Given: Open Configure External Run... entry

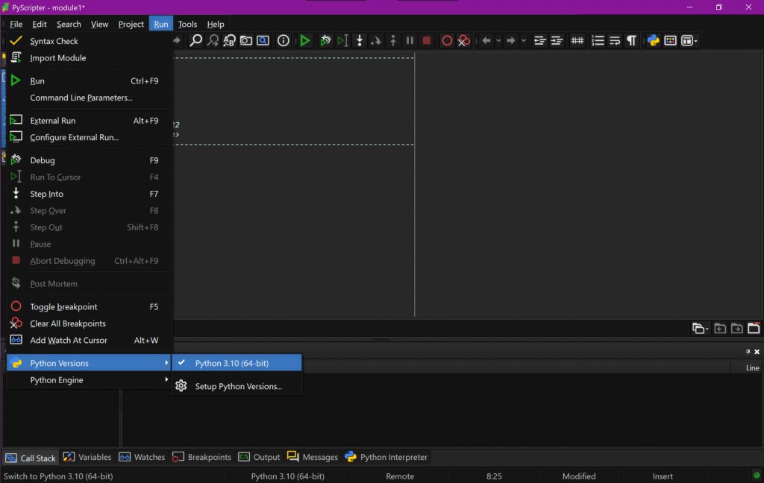Looking at the screenshot, I should (x=90, y=137).
